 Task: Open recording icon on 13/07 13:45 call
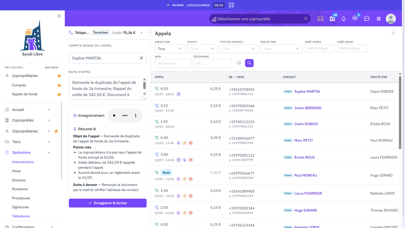[191, 143]
